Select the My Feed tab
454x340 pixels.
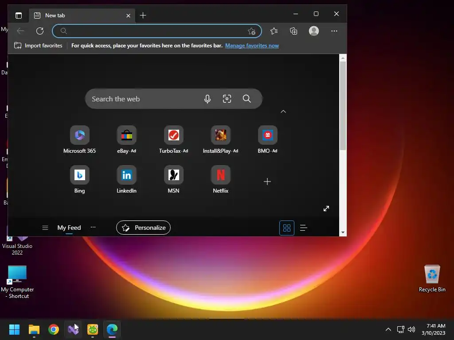click(69, 228)
